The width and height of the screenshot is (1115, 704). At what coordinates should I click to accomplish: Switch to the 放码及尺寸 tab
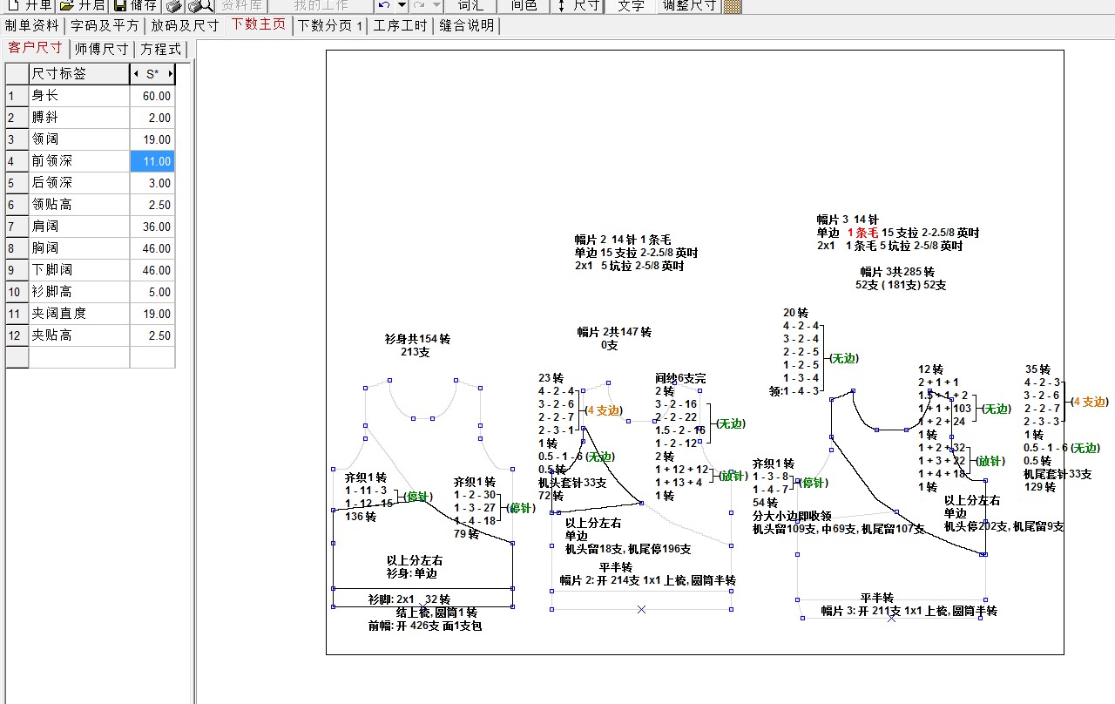pos(184,26)
